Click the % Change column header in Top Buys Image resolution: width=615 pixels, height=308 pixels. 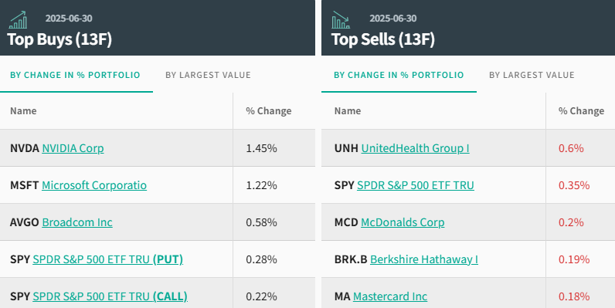tap(269, 111)
